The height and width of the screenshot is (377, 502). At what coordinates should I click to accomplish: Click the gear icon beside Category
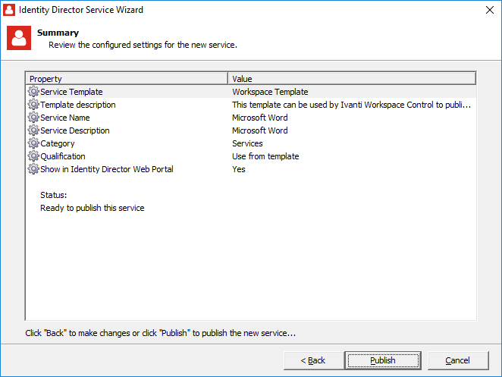33,143
